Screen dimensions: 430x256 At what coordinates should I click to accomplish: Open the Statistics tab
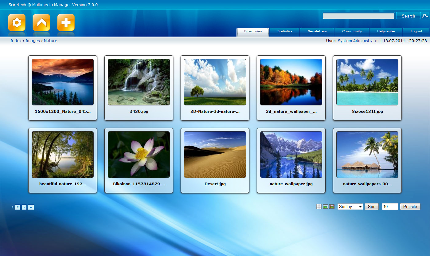coord(285,32)
